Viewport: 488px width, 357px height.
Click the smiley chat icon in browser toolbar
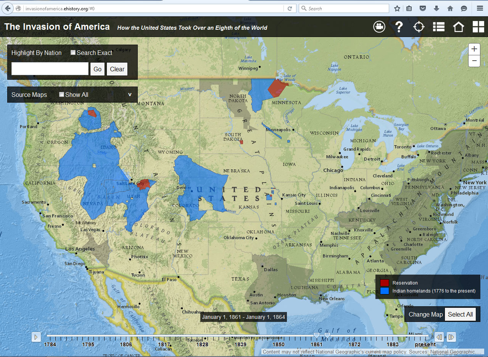464,8
